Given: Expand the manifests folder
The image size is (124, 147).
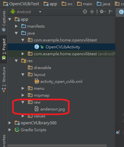Looking at the screenshot, I should (x=16, y=26).
